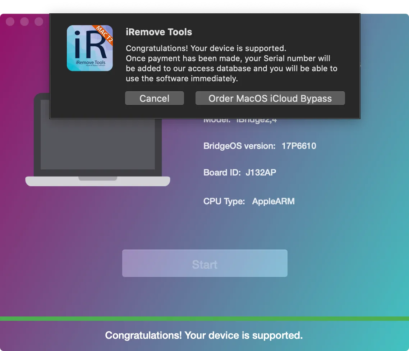This screenshot has width=409, height=351.
Task: Select the bottom status message text
Action: [204, 336]
